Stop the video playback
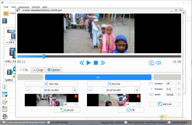The width and height of the screenshot is (192, 125). click(x=96, y=63)
